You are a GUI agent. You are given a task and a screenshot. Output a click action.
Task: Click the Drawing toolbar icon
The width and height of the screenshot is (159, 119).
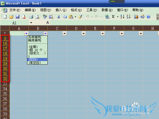(142, 17)
